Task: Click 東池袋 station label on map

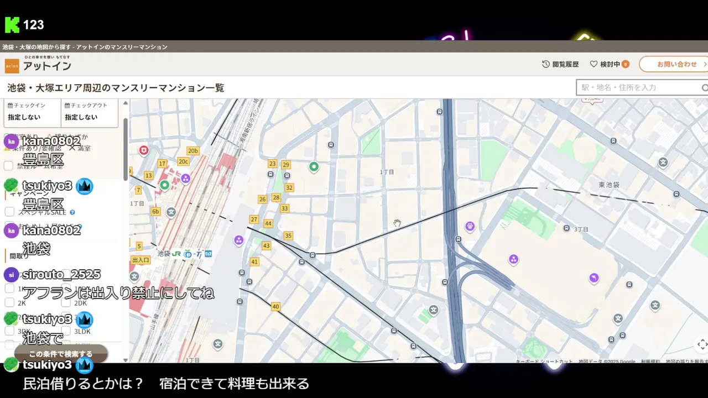Action: click(x=609, y=184)
